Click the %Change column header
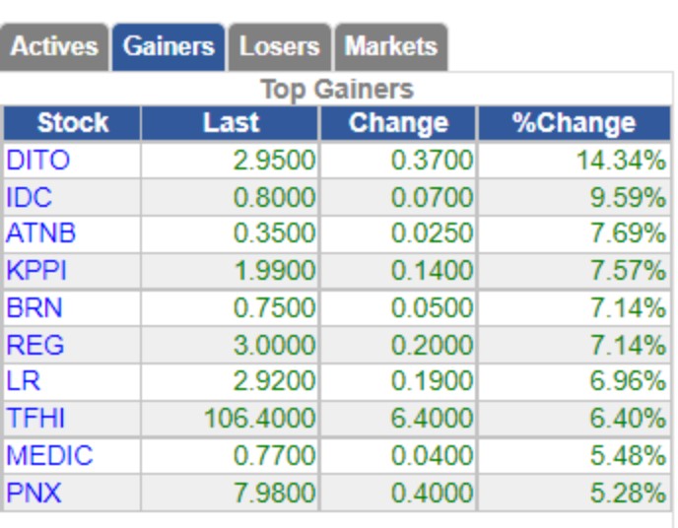Viewport: 678px width, 528px height. pos(575,123)
